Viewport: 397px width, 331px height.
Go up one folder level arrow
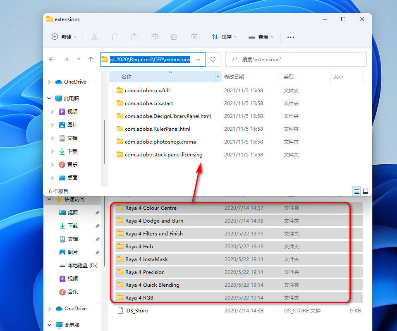(91, 59)
